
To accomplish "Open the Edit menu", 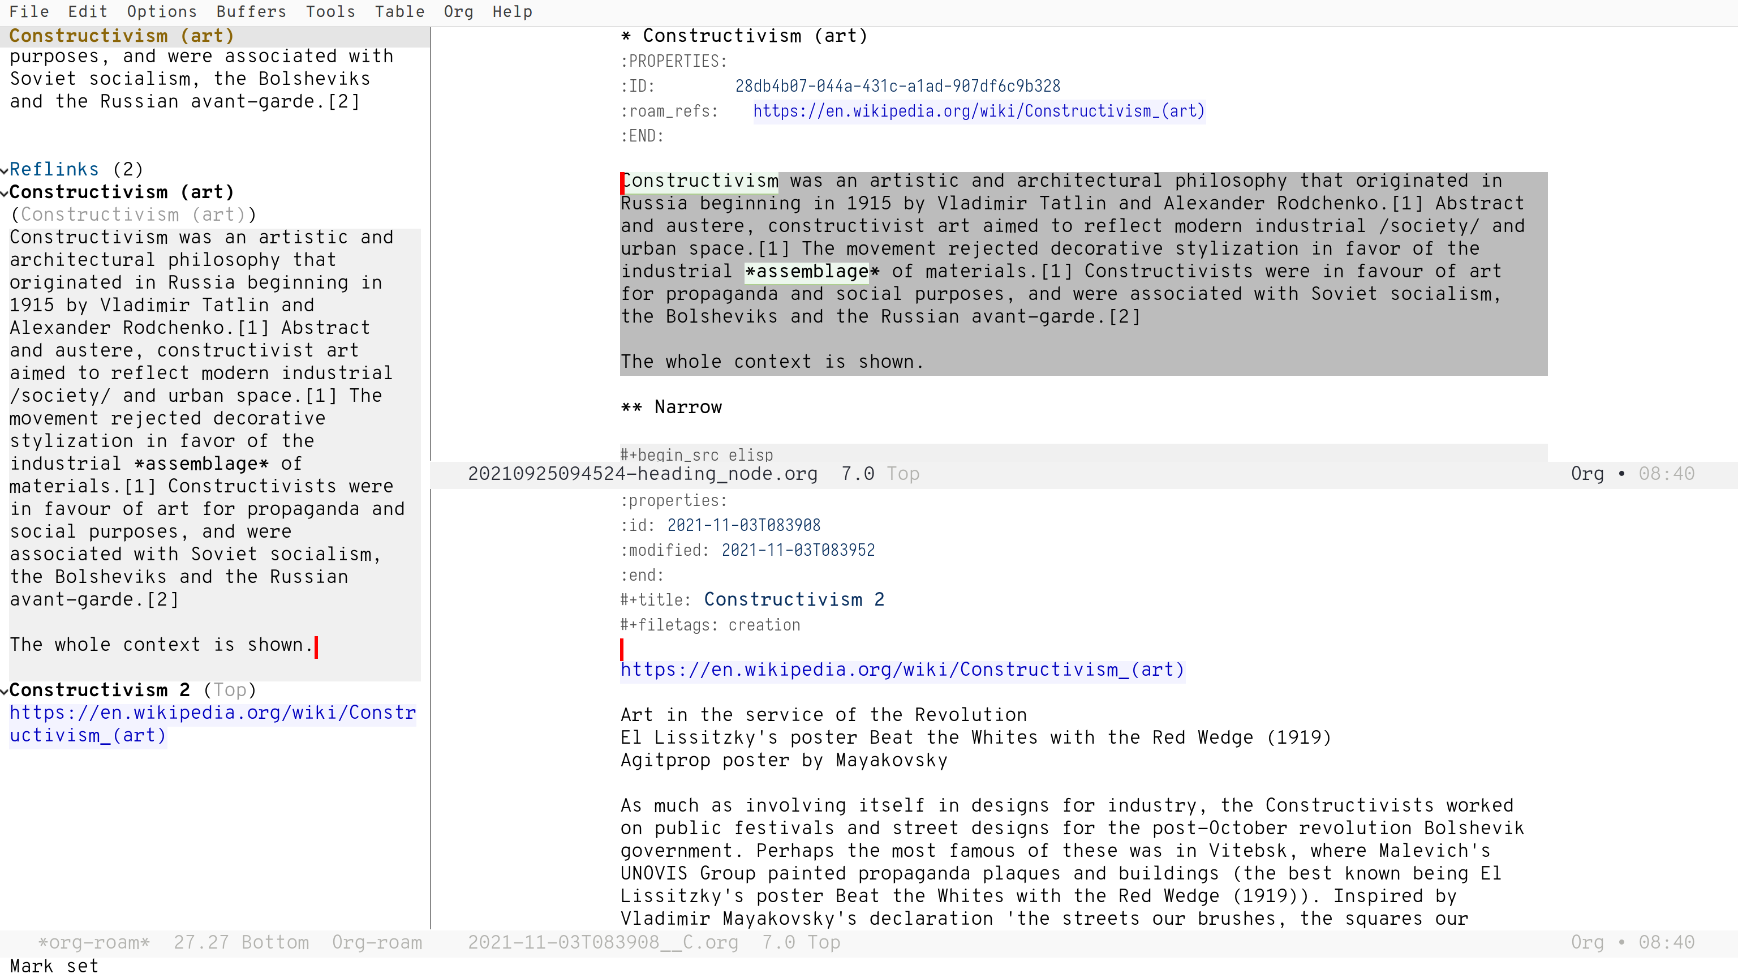I will [87, 11].
